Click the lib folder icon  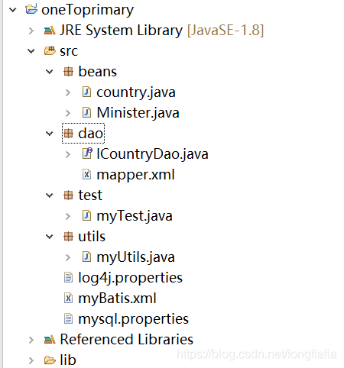(50, 360)
